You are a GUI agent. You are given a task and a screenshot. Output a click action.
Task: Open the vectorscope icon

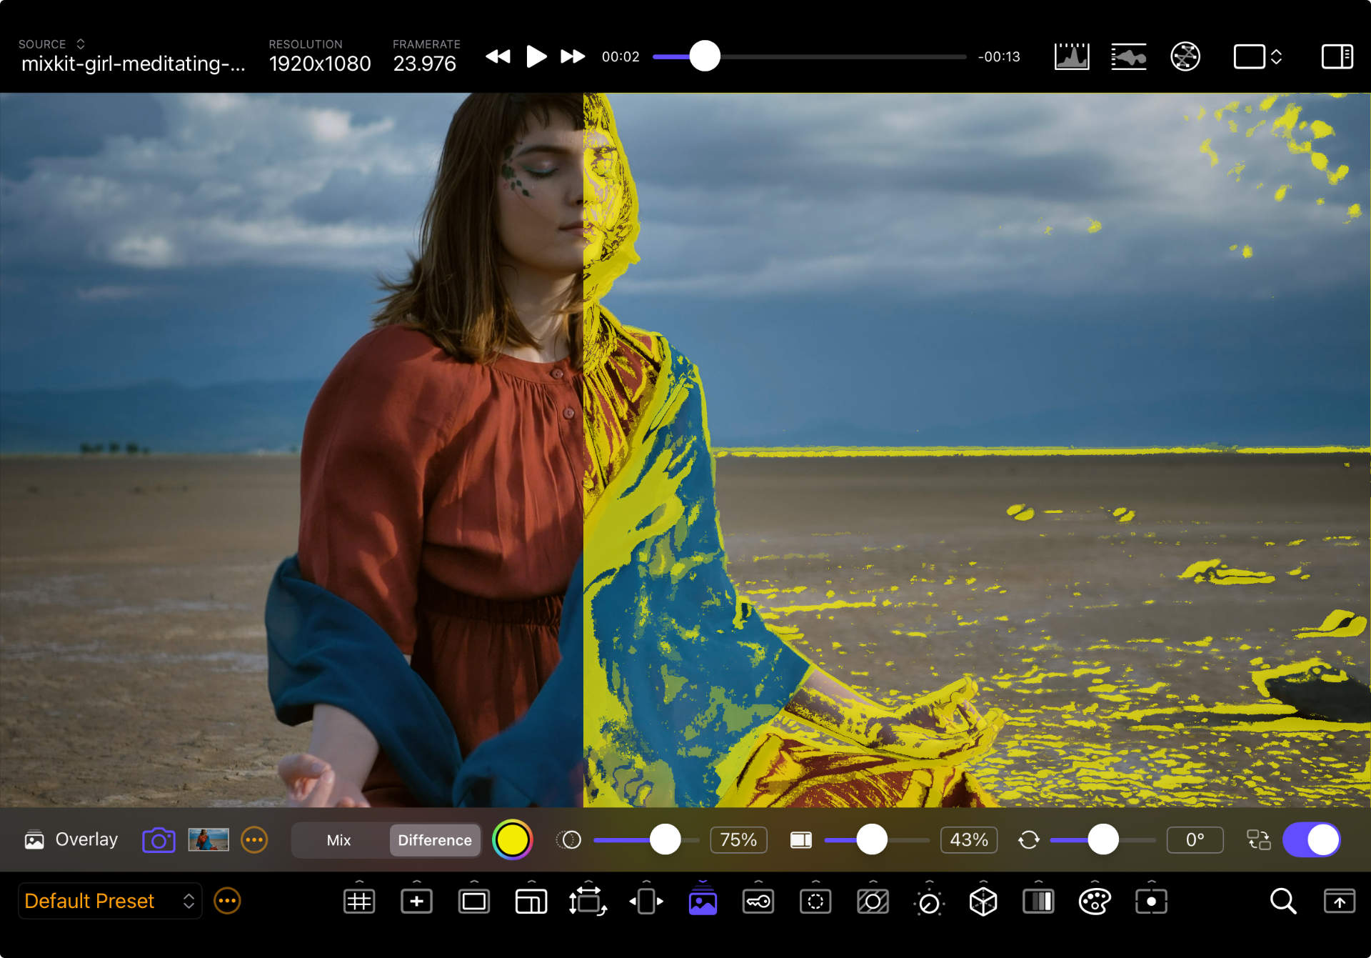(x=1185, y=56)
